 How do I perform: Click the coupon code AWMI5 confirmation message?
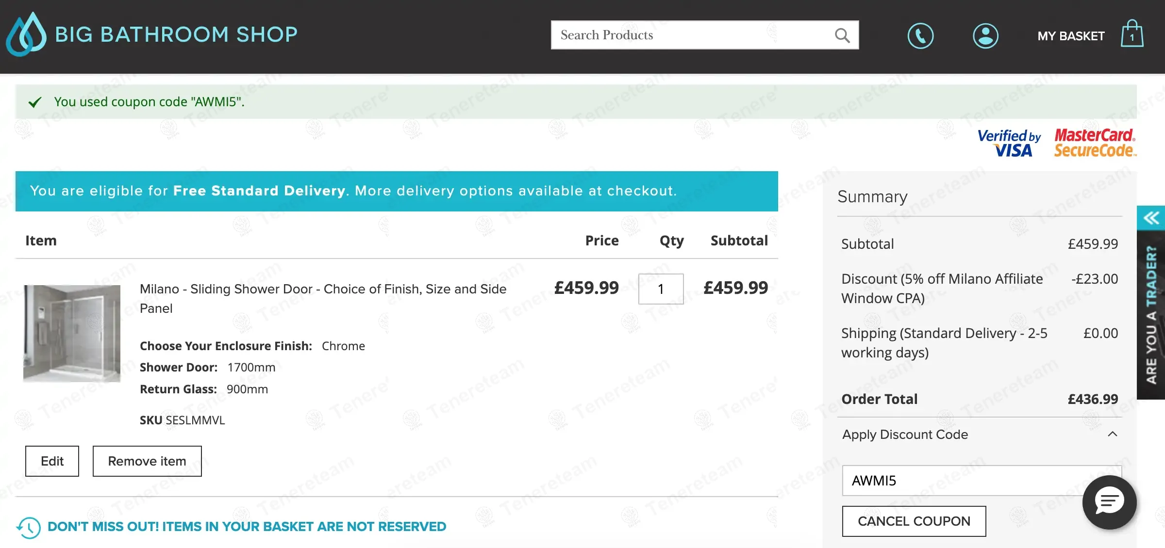pos(149,102)
